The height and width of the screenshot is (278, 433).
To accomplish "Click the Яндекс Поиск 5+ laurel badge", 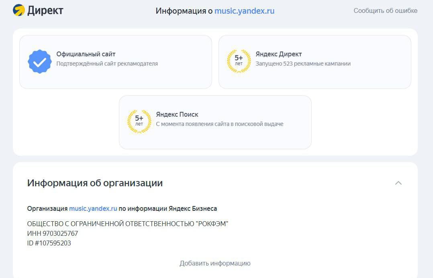I will 139,121.
